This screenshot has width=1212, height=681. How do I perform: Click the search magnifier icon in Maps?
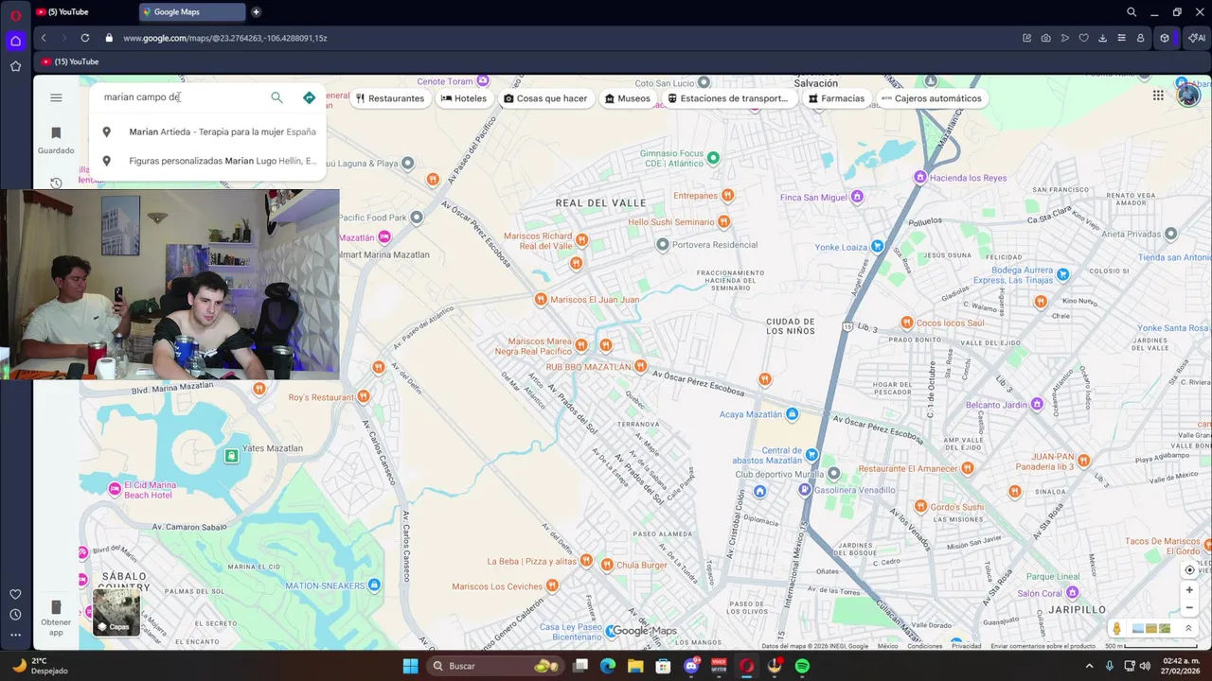click(x=276, y=97)
